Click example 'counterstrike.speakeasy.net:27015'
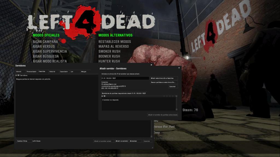The height and width of the screenshot is (157, 280). tap(113, 86)
